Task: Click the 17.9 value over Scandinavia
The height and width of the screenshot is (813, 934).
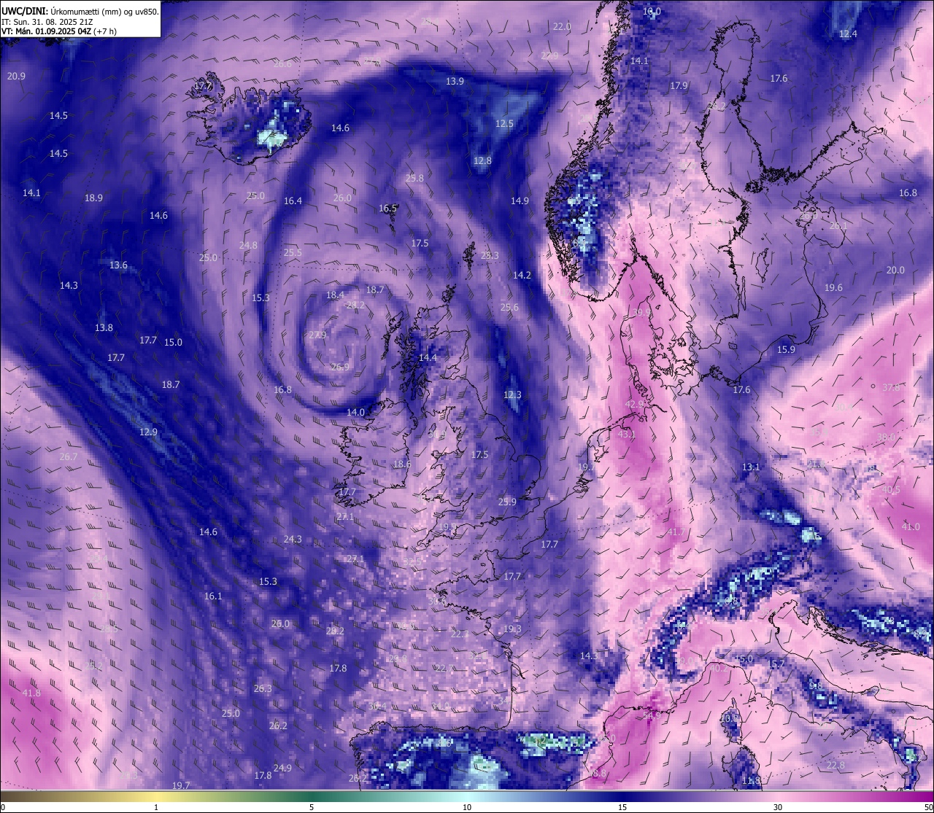Action: 679,85
